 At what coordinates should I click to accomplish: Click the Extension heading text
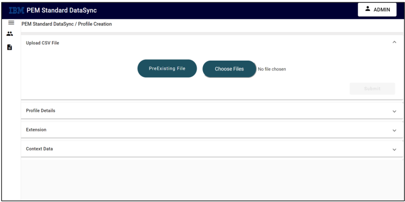pyautogui.click(x=36, y=130)
